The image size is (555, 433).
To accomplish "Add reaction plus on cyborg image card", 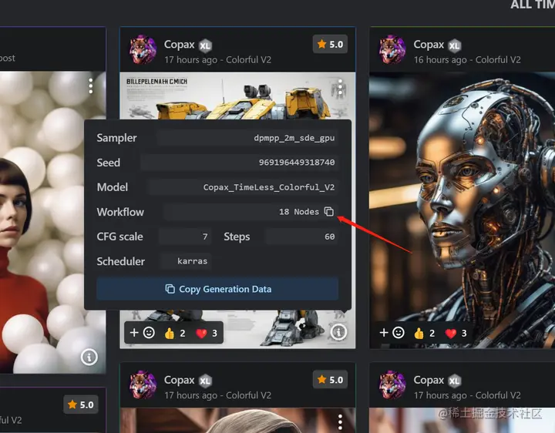I will 384,333.
